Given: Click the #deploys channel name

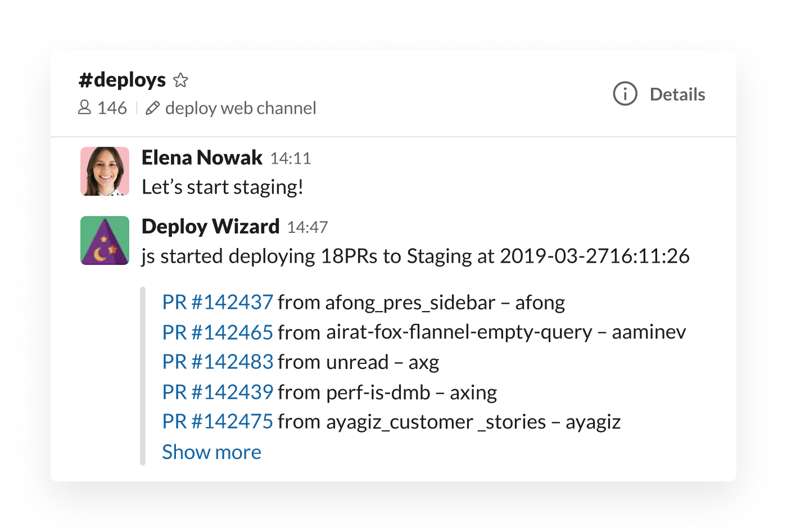Looking at the screenshot, I should 122,80.
